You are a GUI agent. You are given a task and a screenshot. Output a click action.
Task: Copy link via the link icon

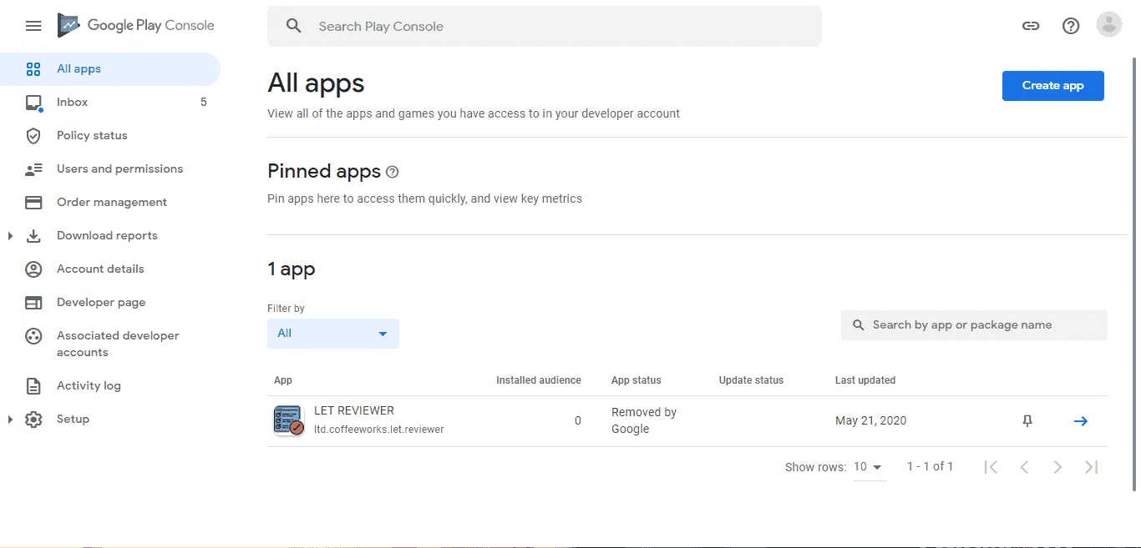(x=1031, y=26)
